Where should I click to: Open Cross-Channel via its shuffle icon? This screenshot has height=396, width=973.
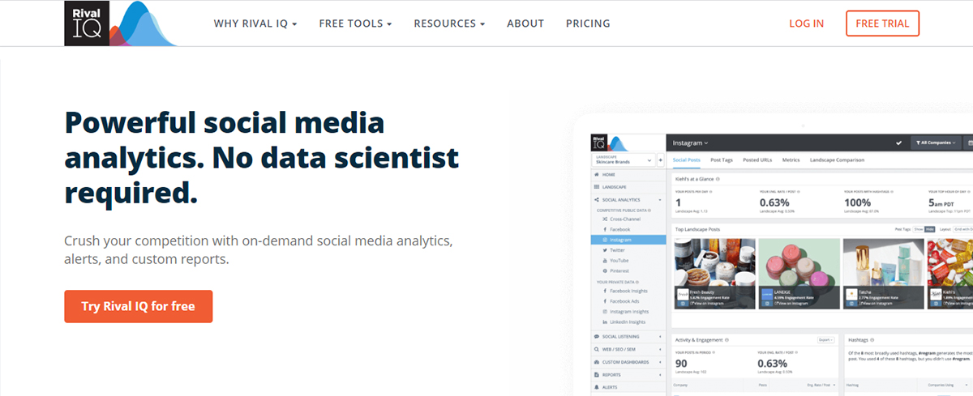point(605,219)
